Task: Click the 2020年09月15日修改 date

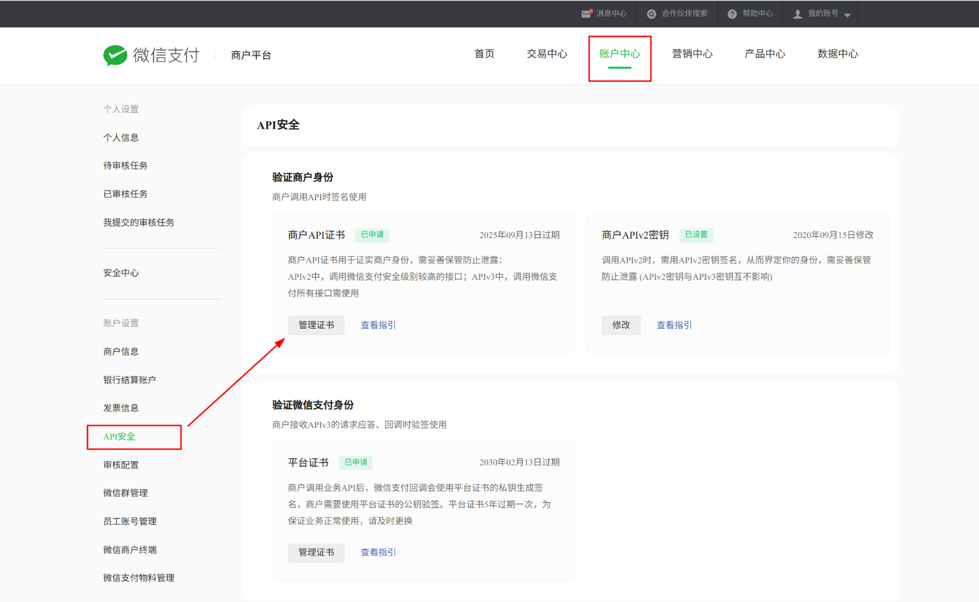Action: click(833, 235)
